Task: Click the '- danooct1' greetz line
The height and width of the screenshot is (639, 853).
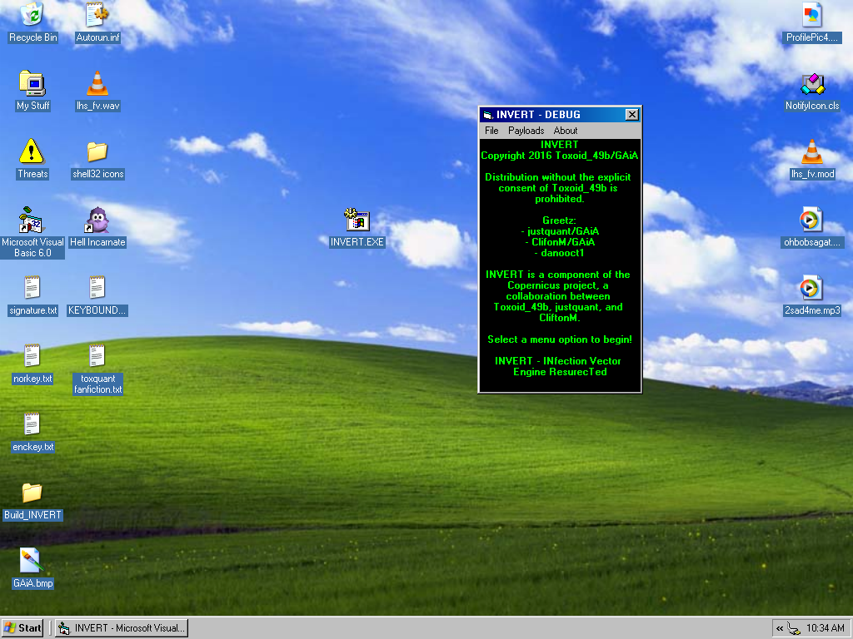Action: click(560, 253)
